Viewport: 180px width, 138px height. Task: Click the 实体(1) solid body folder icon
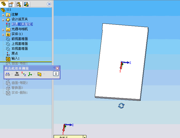8,34
